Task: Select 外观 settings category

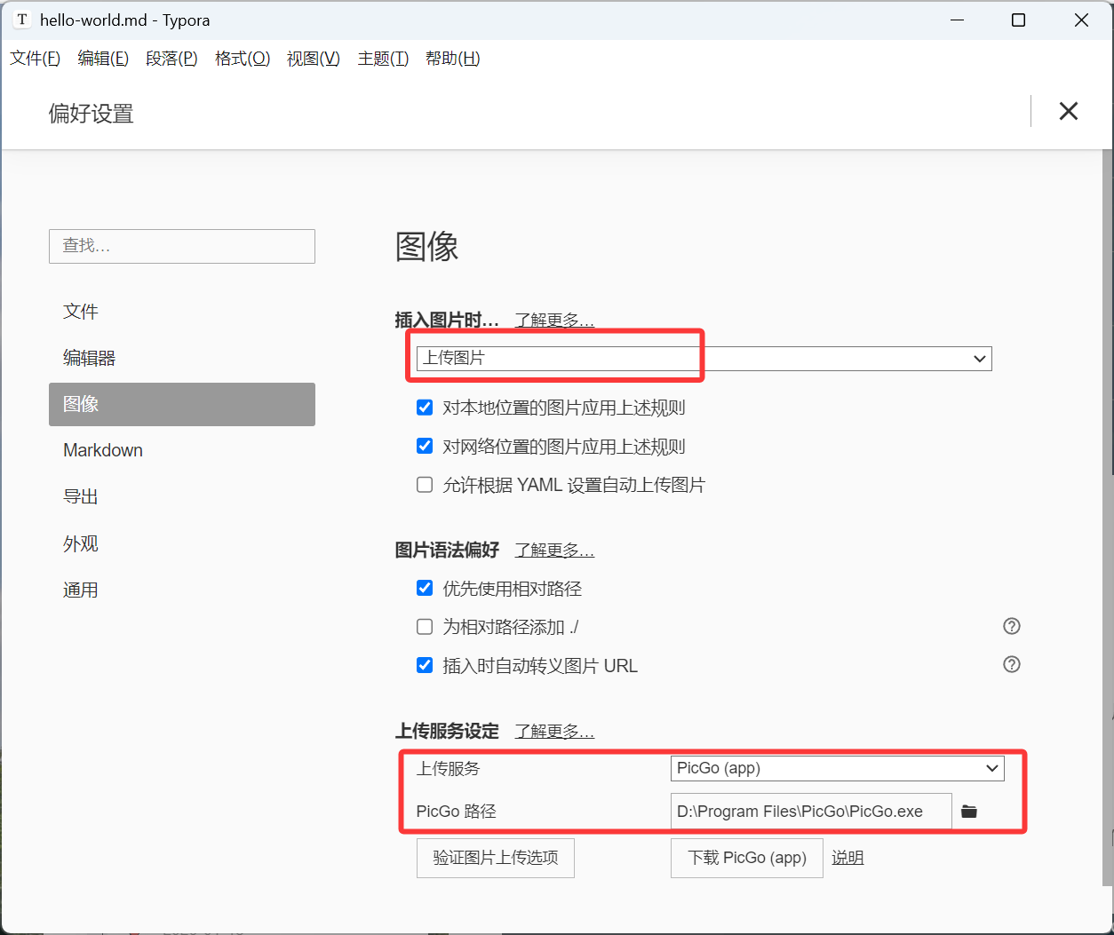Action: (x=182, y=543)
